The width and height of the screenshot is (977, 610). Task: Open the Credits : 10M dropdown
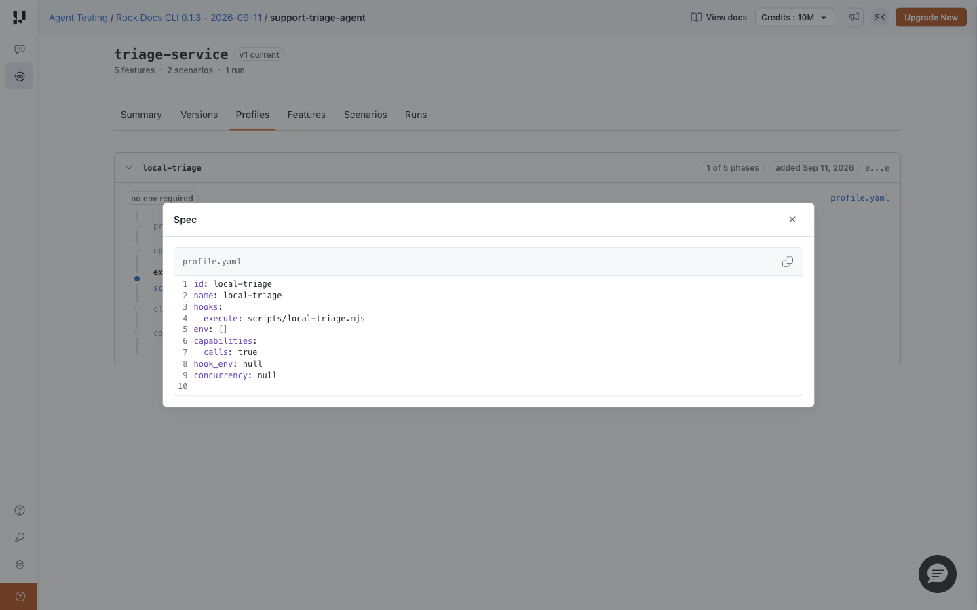point(794,18)
